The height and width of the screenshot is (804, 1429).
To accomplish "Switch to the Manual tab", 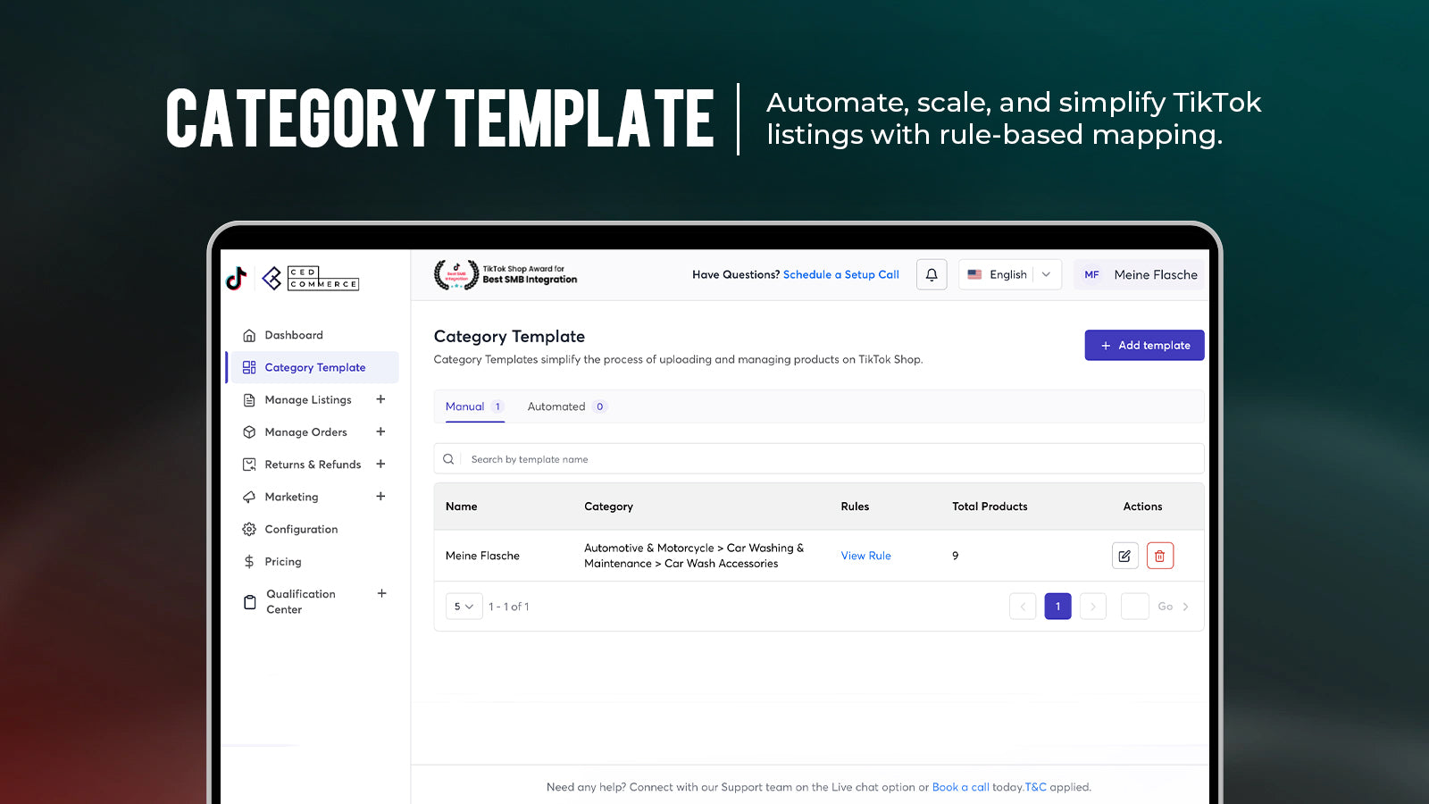I will pos(474,406).
